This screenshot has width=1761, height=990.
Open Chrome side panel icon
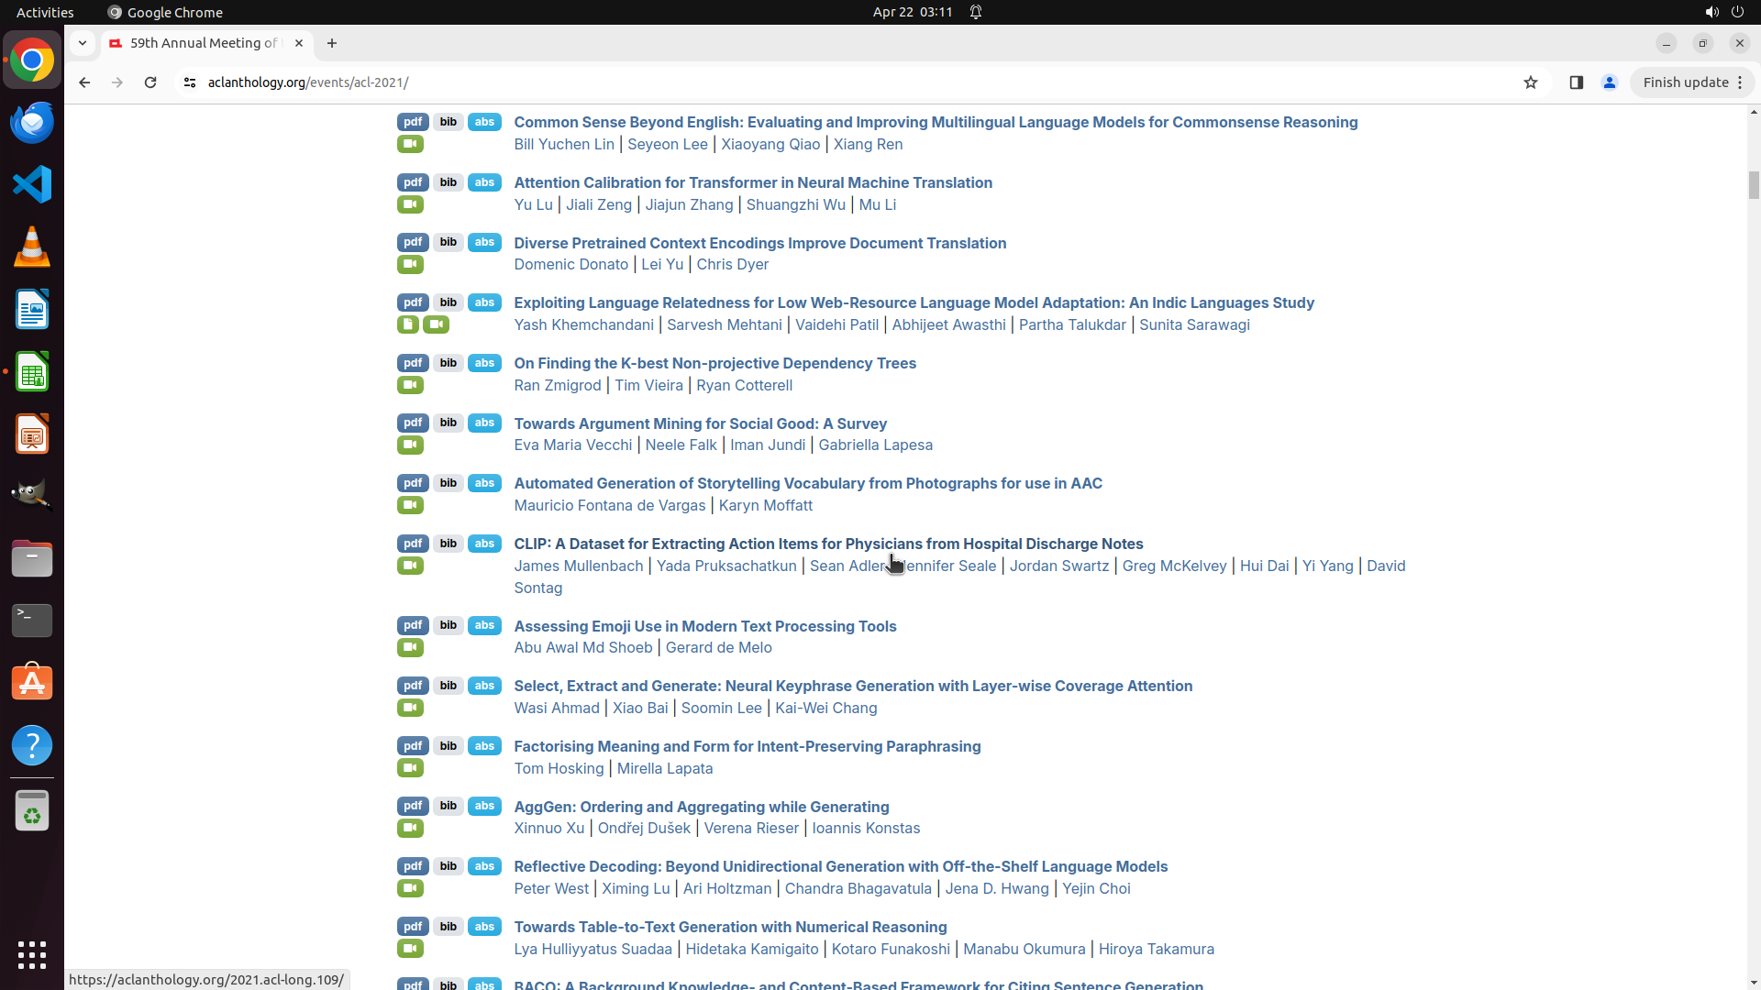[x=1576, y=82]
